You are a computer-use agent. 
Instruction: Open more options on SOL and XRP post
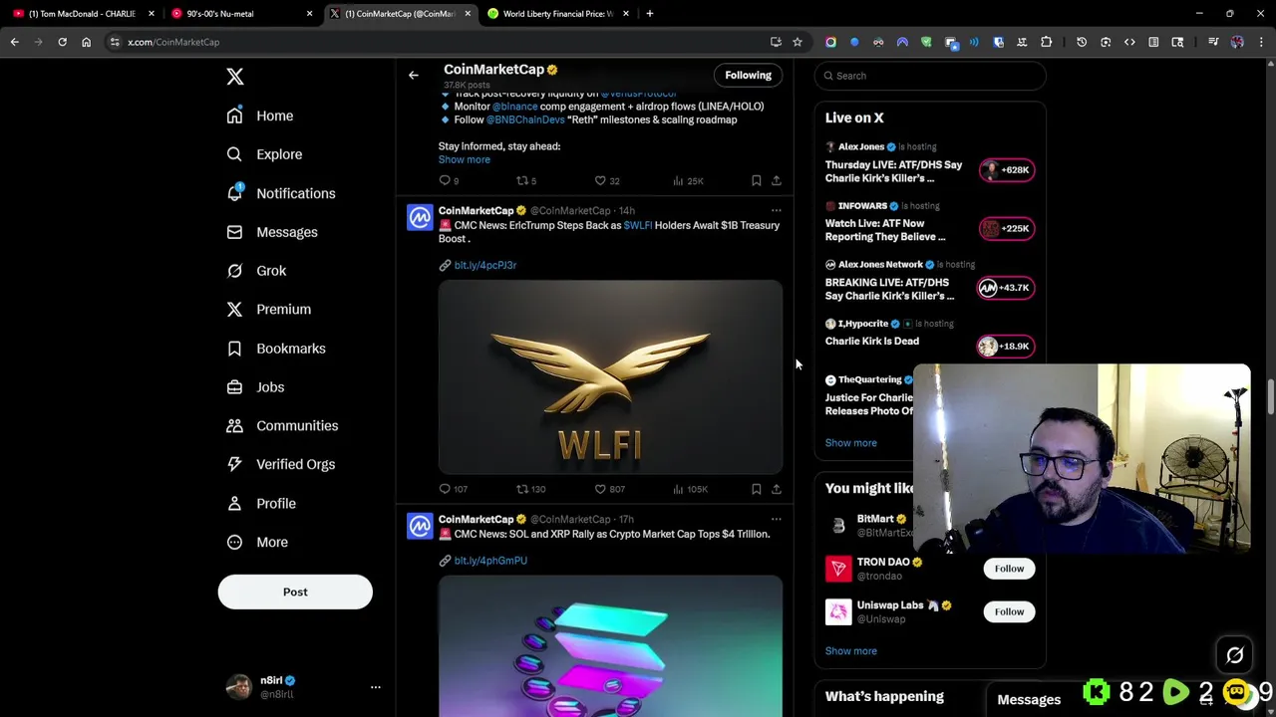(776, 519)
